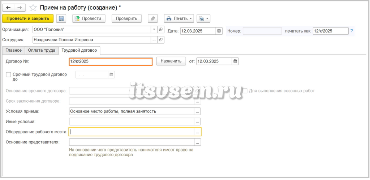Switch to the Главное tab
Viewport: 370px width, 180px height.
click(13, 50)
